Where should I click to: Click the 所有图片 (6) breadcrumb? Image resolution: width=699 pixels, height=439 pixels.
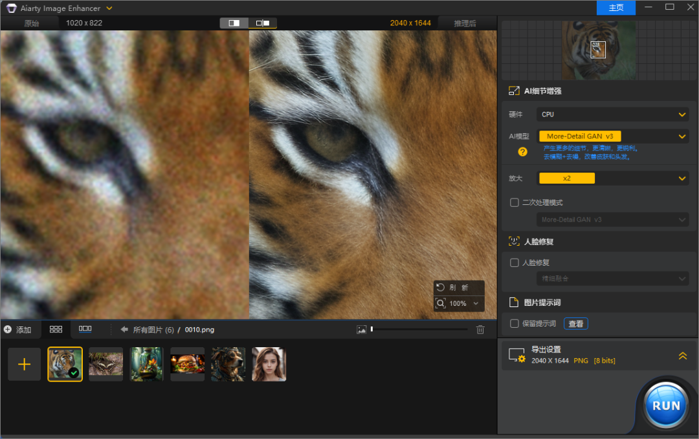point(153,330)
